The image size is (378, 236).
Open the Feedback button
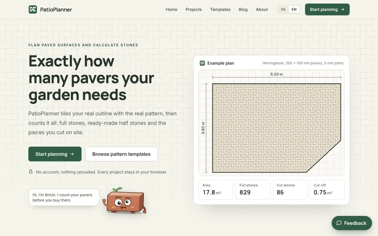coord(351,223)
